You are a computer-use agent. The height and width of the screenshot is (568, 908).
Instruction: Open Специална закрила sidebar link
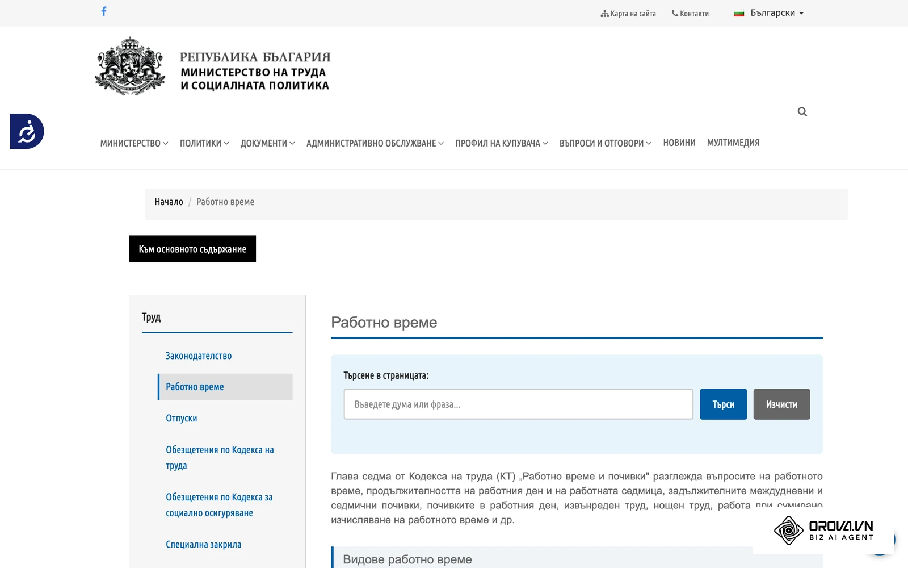204,544
